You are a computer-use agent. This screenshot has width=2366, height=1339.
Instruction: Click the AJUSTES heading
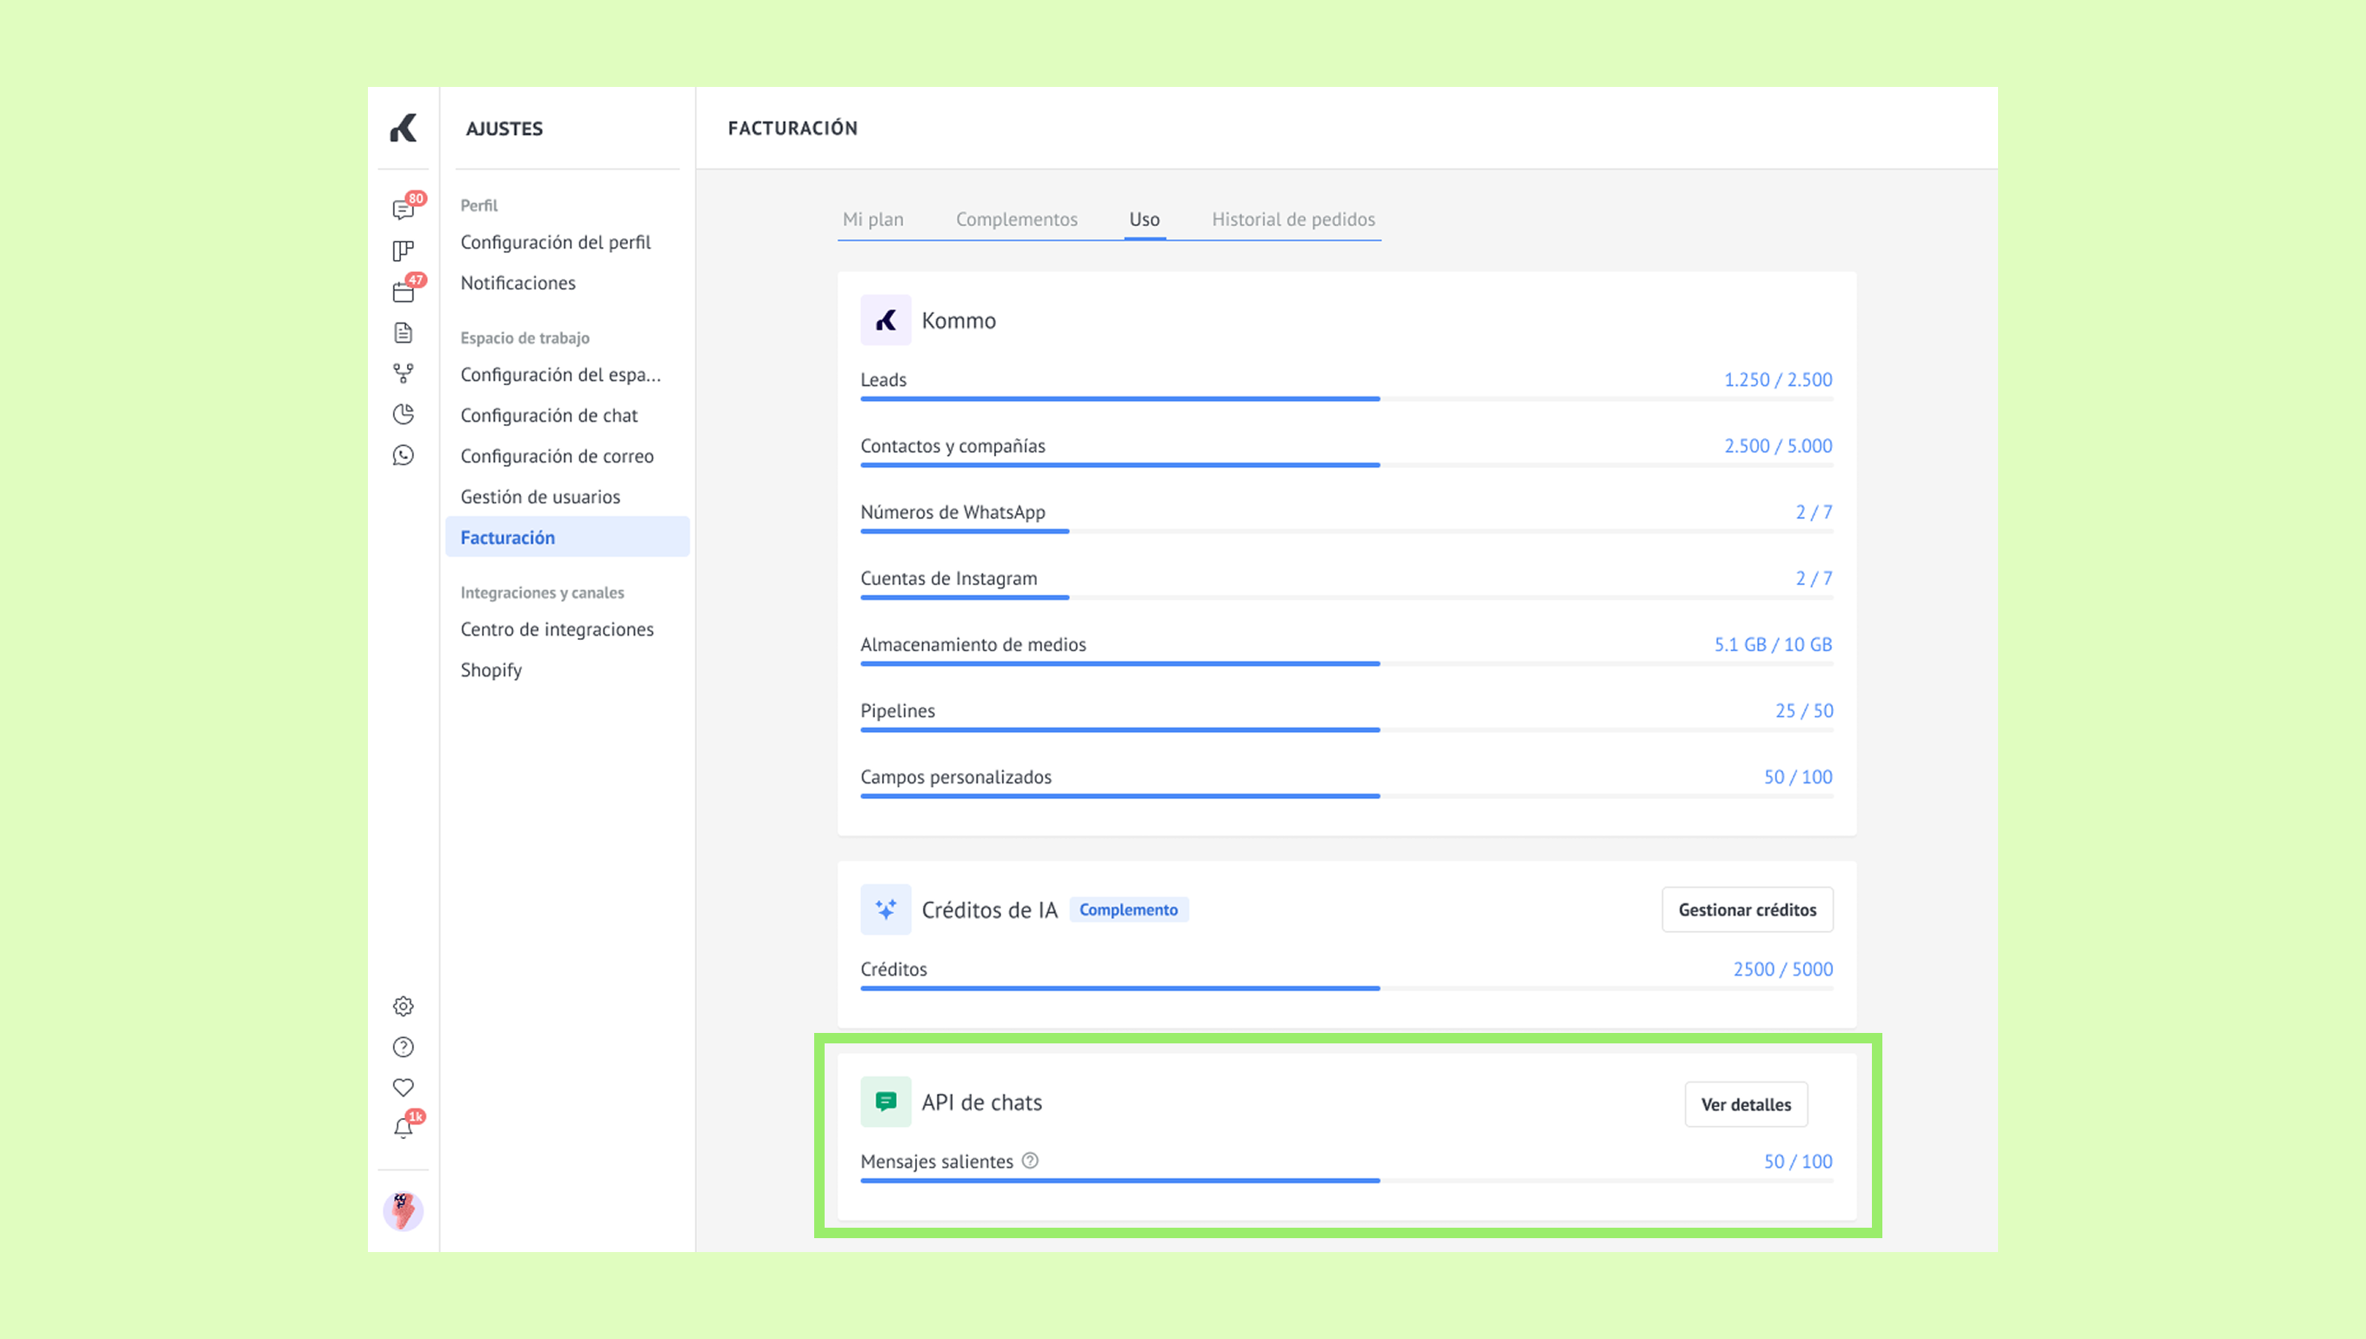(505, 129)
